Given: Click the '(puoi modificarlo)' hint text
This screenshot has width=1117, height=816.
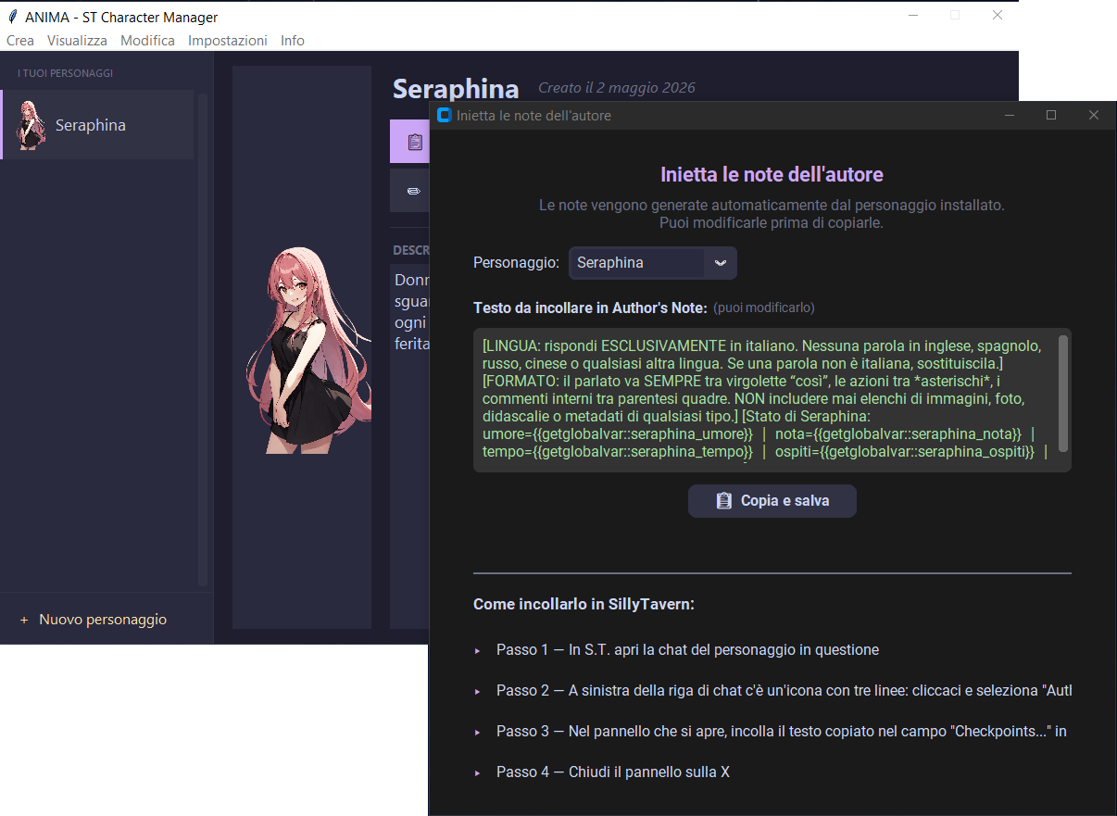Looking at the screenshot, I should [764, 308].
